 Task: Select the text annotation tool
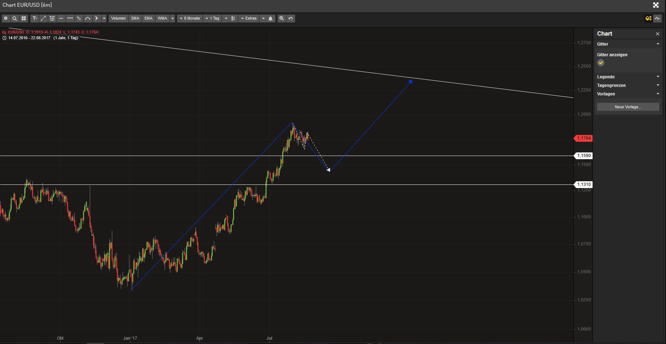click(35, 19)
